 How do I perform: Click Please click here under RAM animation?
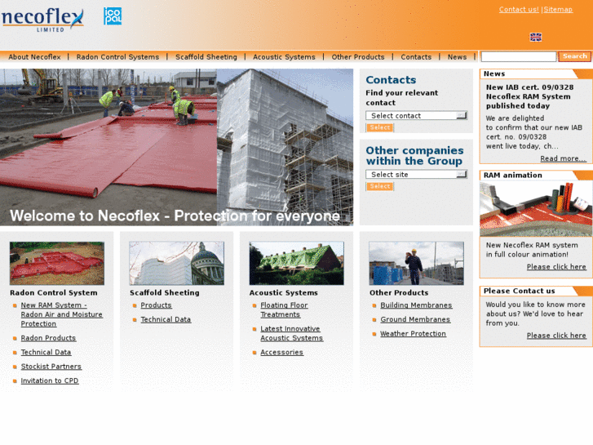pos(556,267)
